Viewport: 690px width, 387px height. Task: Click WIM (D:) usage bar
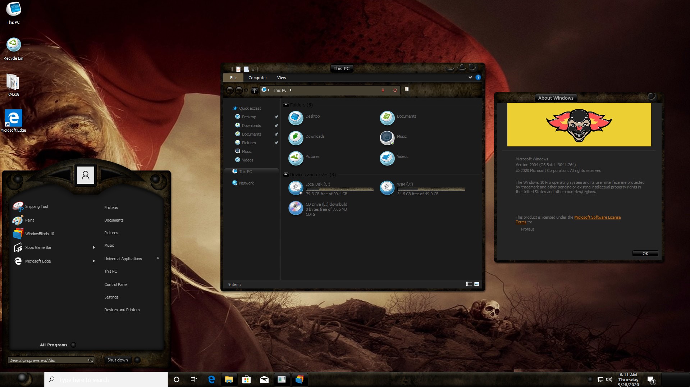(x=431, y=189)
